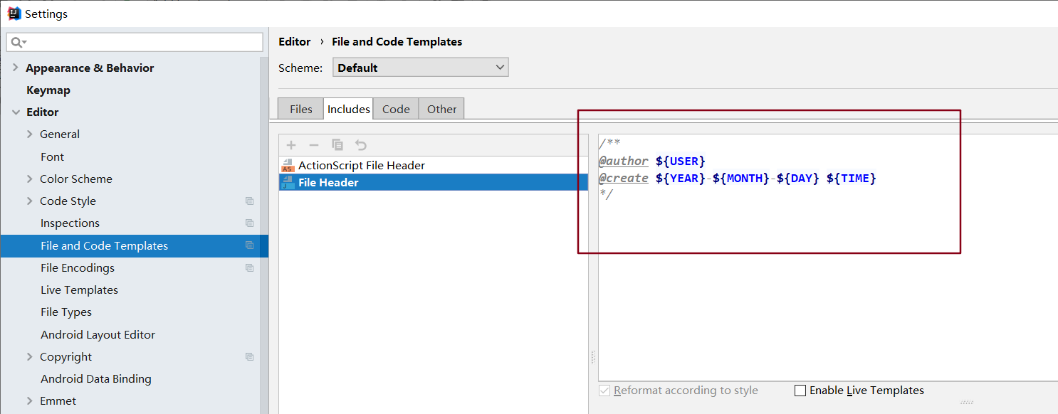This screenshot has height=414, width=1058.
Task: Click the File Header template icon
Action: (288, 183)
